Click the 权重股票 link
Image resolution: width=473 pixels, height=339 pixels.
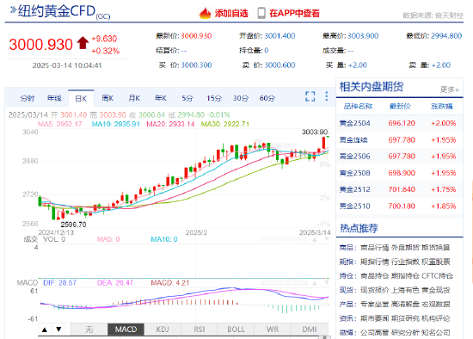(x=436, y=262)
